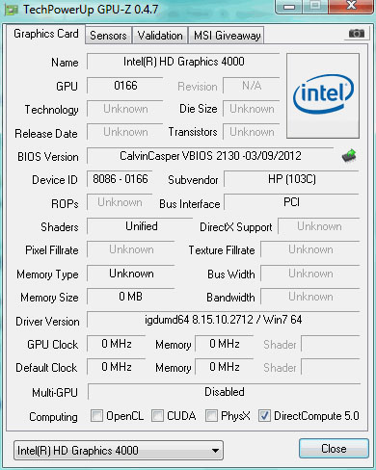Image resolution: width=376 pixels, height=470 pixels.
Task: Click the camera screenshot icon
Action: click(x=357, y=34)
